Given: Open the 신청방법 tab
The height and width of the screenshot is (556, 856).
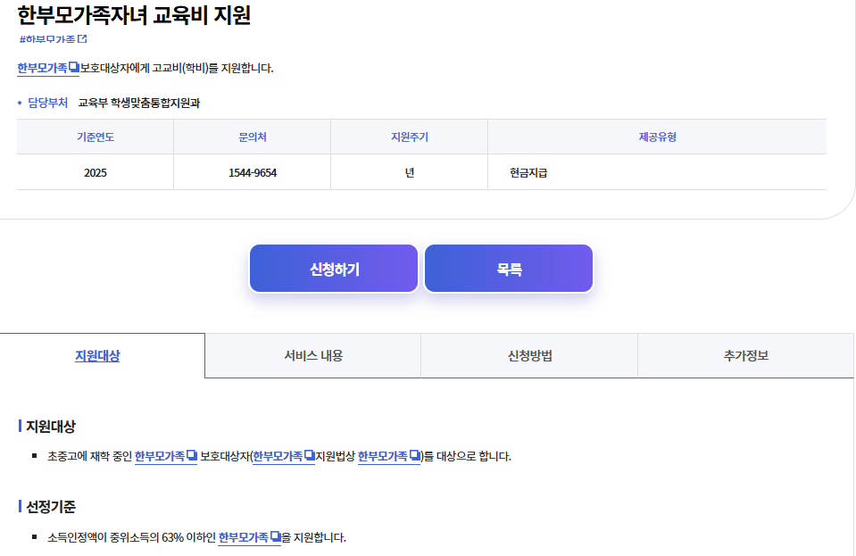Looking at the screenshot, I should tap(529, 356).
